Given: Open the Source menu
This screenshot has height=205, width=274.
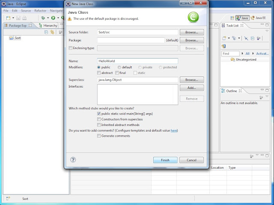Looking at the screenshot, I should [26, 11].
